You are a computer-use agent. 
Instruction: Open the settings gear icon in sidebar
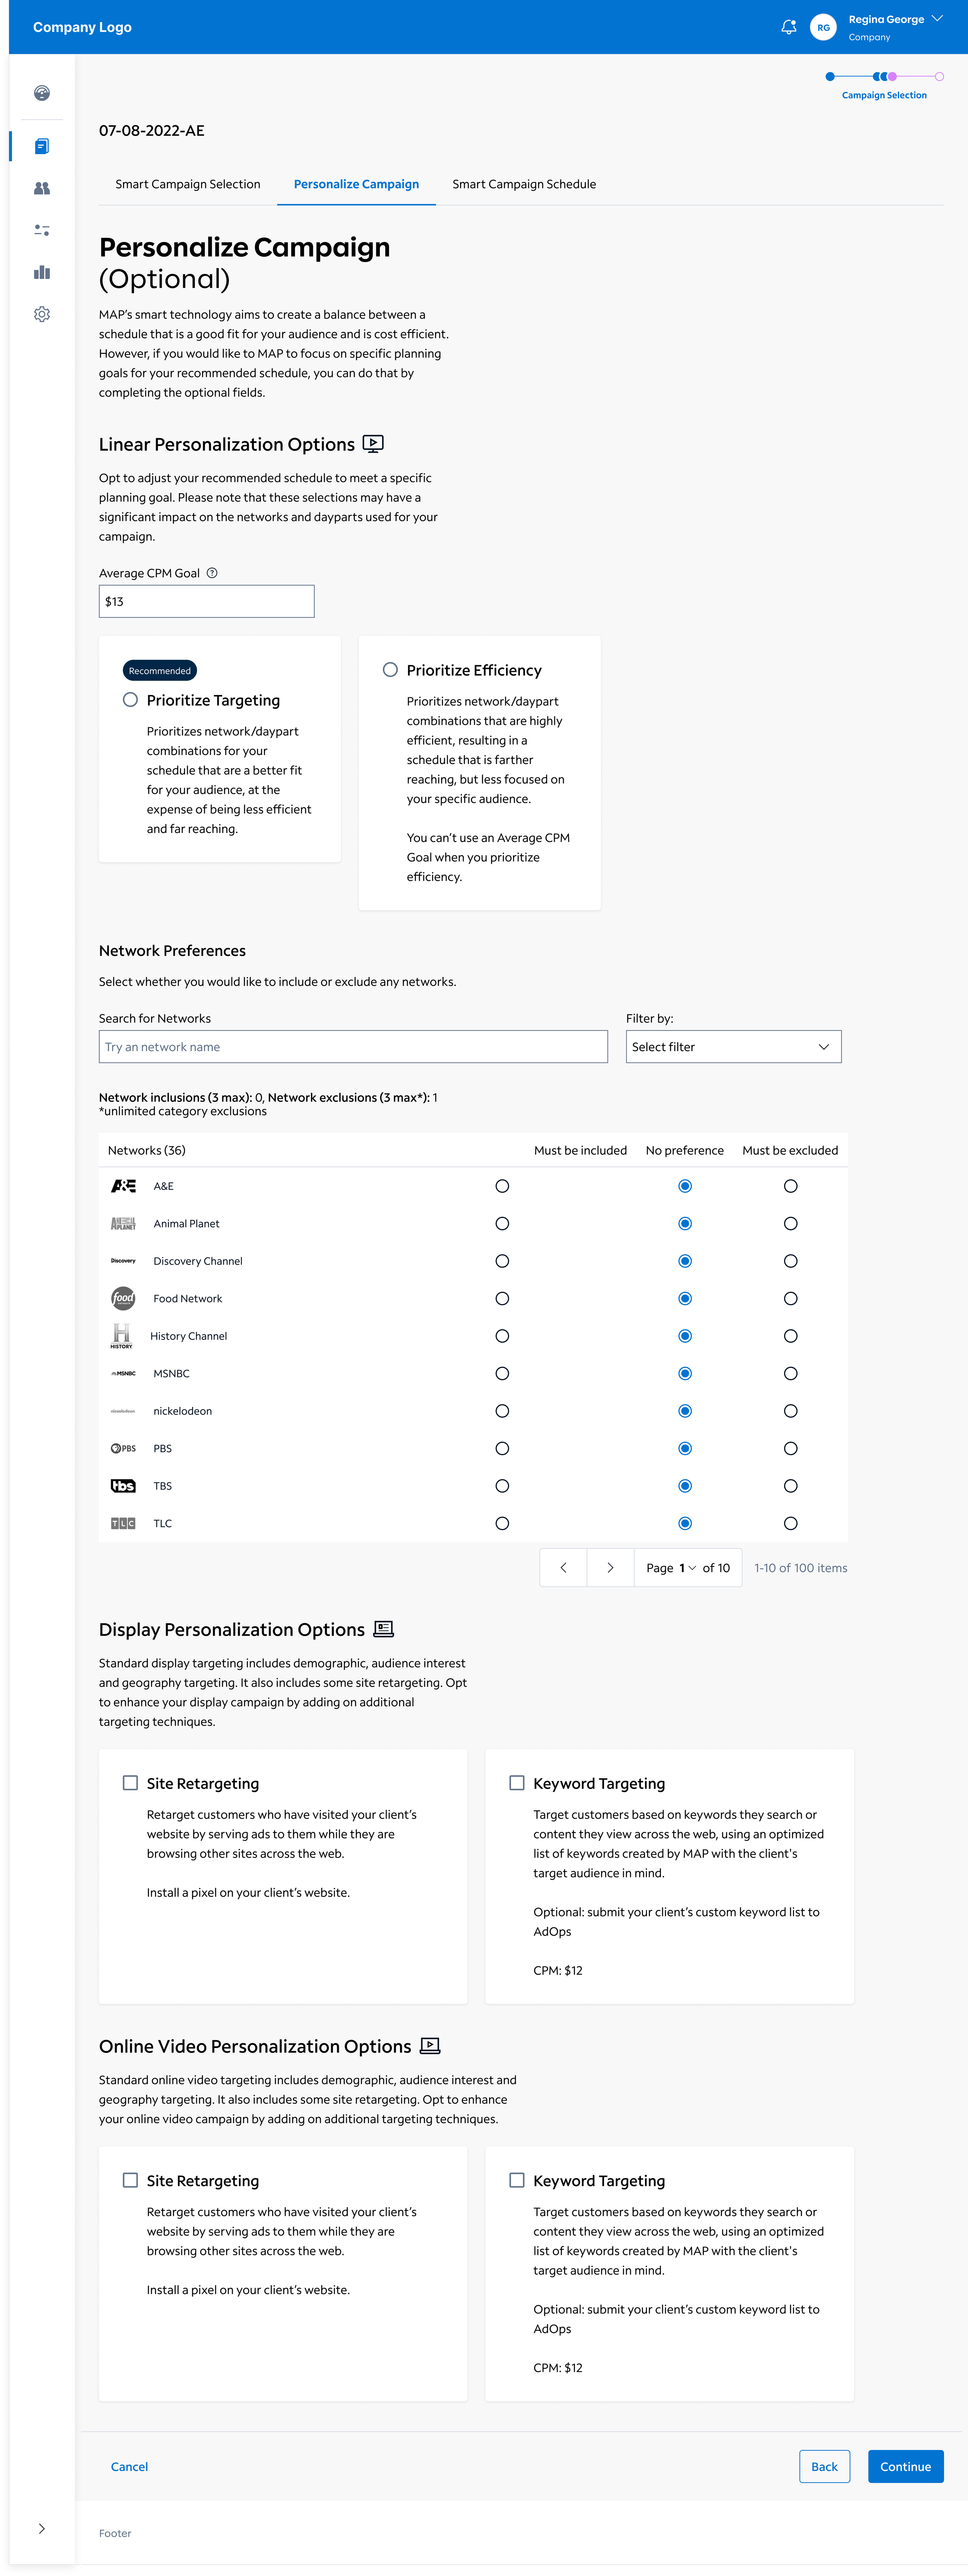click(42, 314)
